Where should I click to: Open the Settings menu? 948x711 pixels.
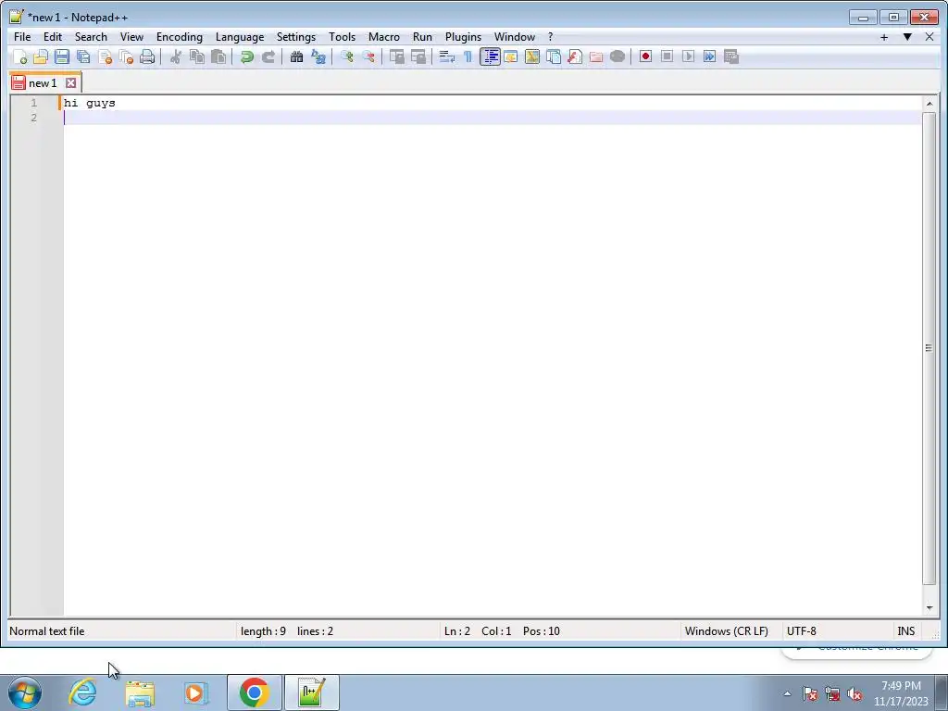pos(295,37)
